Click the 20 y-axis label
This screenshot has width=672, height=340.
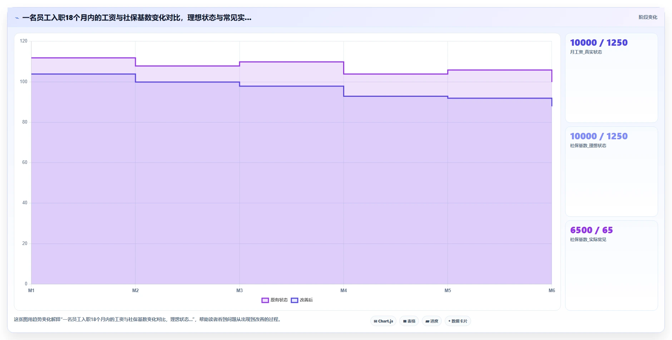coord(25,243)
